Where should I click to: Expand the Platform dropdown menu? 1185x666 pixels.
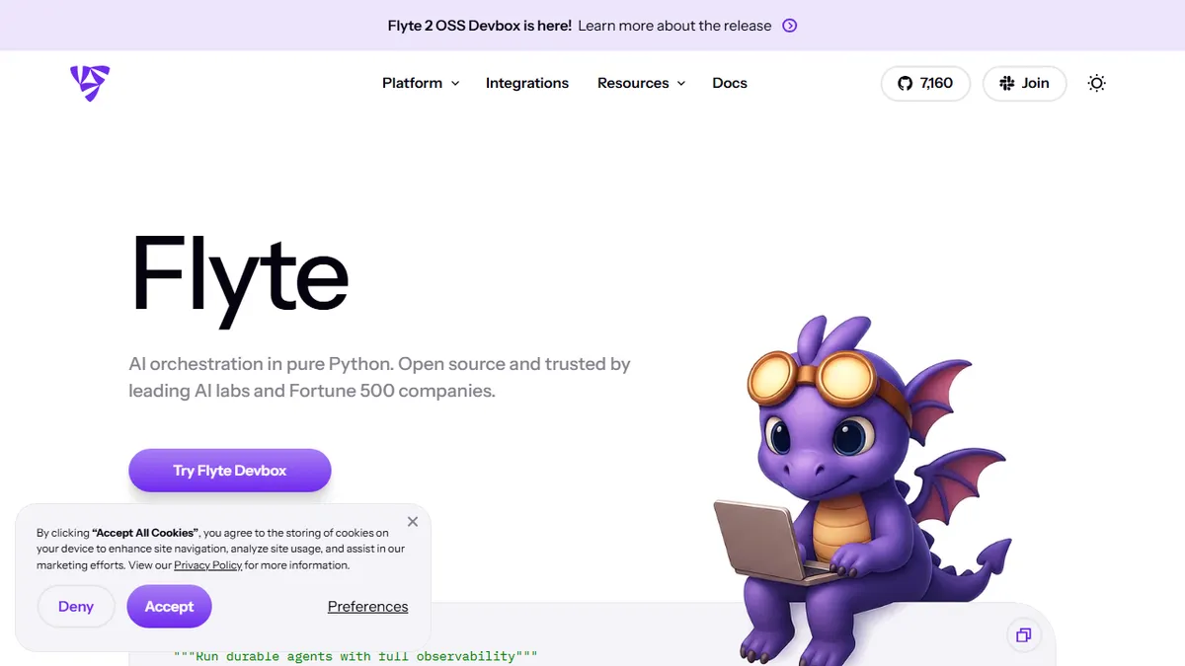click(x=421, y=83)
